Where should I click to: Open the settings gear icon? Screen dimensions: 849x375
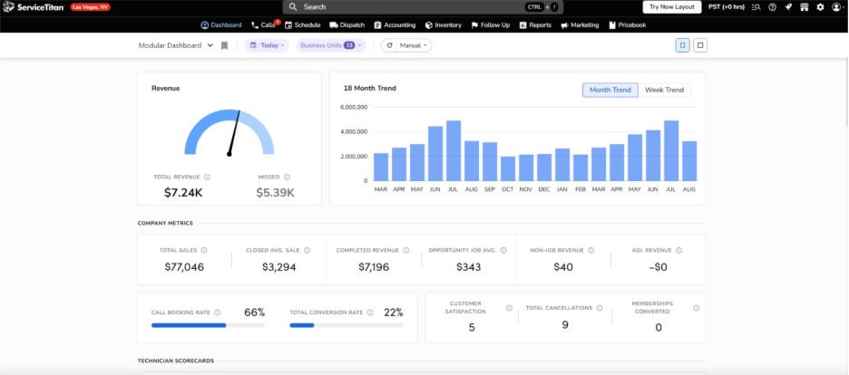pyautogui.click(x=820, y=7)
